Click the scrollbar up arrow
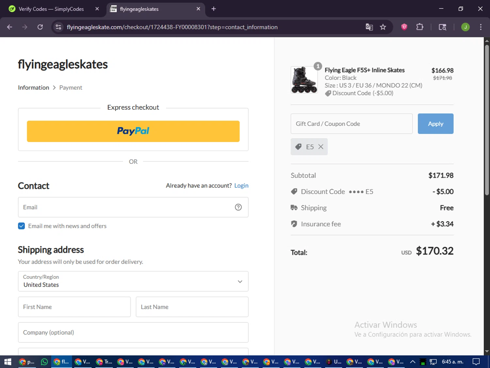This screenshot has width=490, height=368. click(x=487, y=41)
